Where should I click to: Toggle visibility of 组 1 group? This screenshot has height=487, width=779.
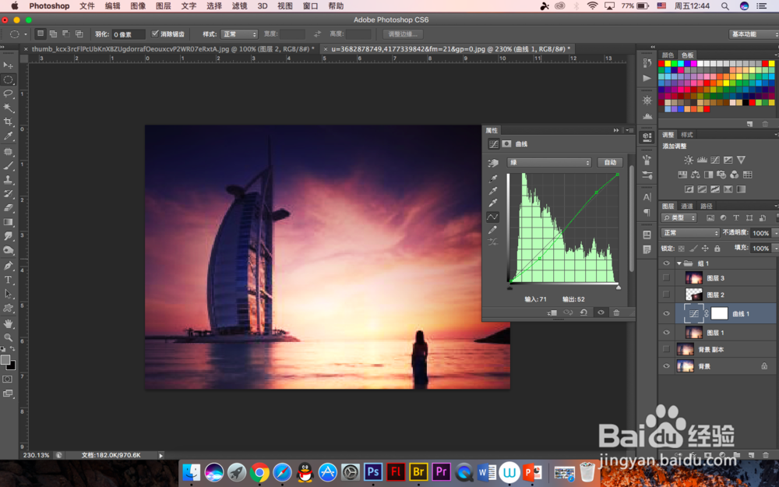point(666,263)
